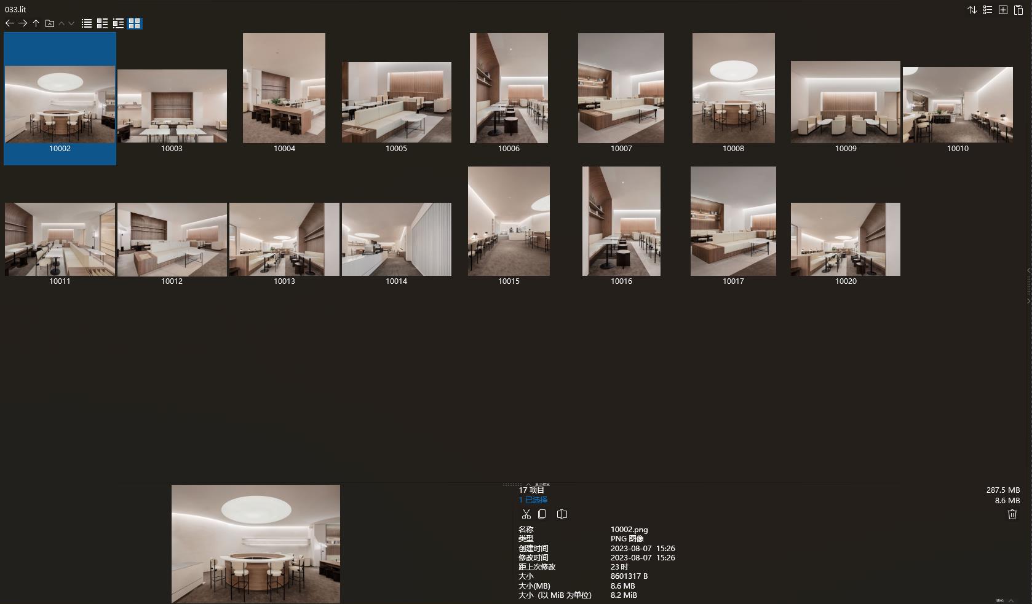Switch to details list view mode
Screen dimensions: 1032x604
pyautogui.click(x=102, y=23)
